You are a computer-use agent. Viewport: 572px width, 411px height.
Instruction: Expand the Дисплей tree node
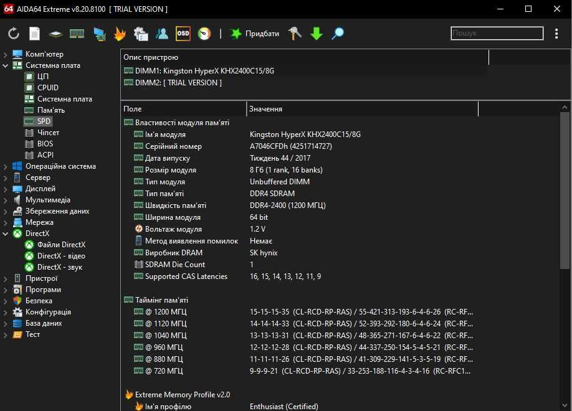[5, 189]
